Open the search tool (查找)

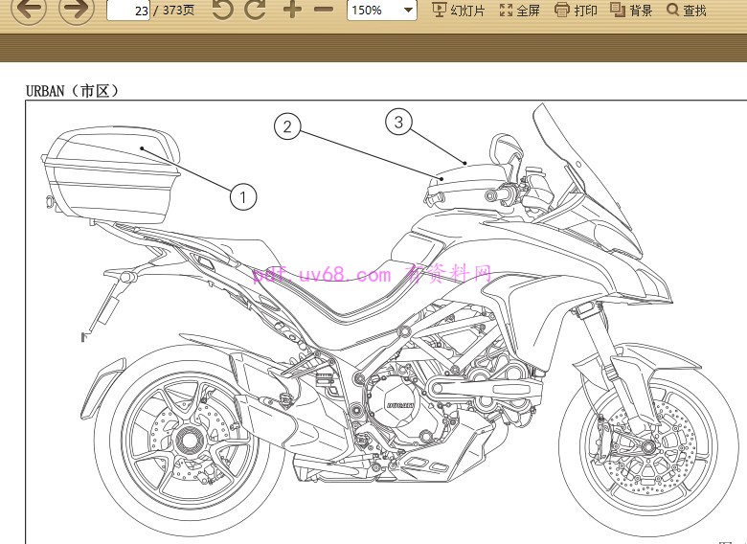(x=686, y=11)
